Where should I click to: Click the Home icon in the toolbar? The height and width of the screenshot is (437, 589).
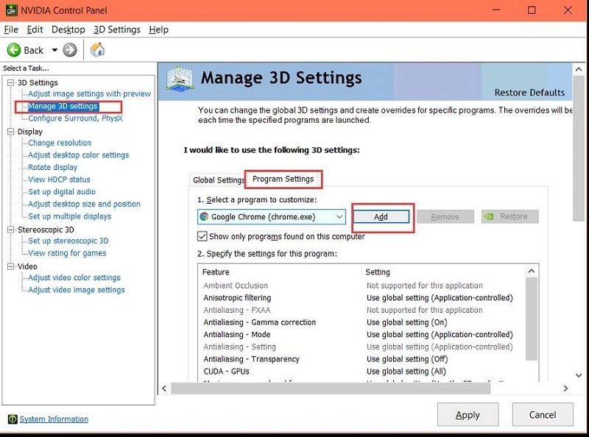[97, 50]
